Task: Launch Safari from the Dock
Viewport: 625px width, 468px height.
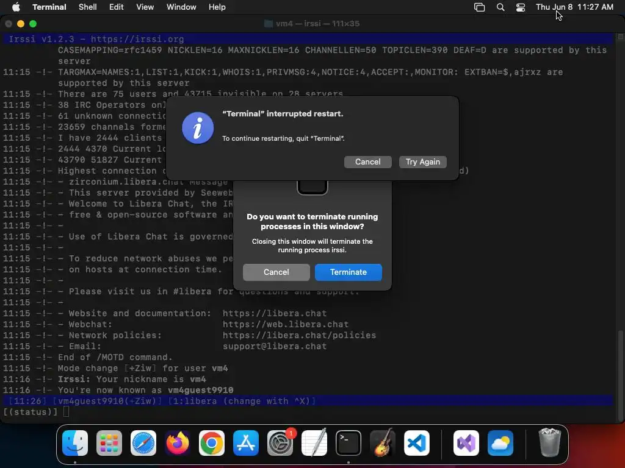Action: click(143, 443)
